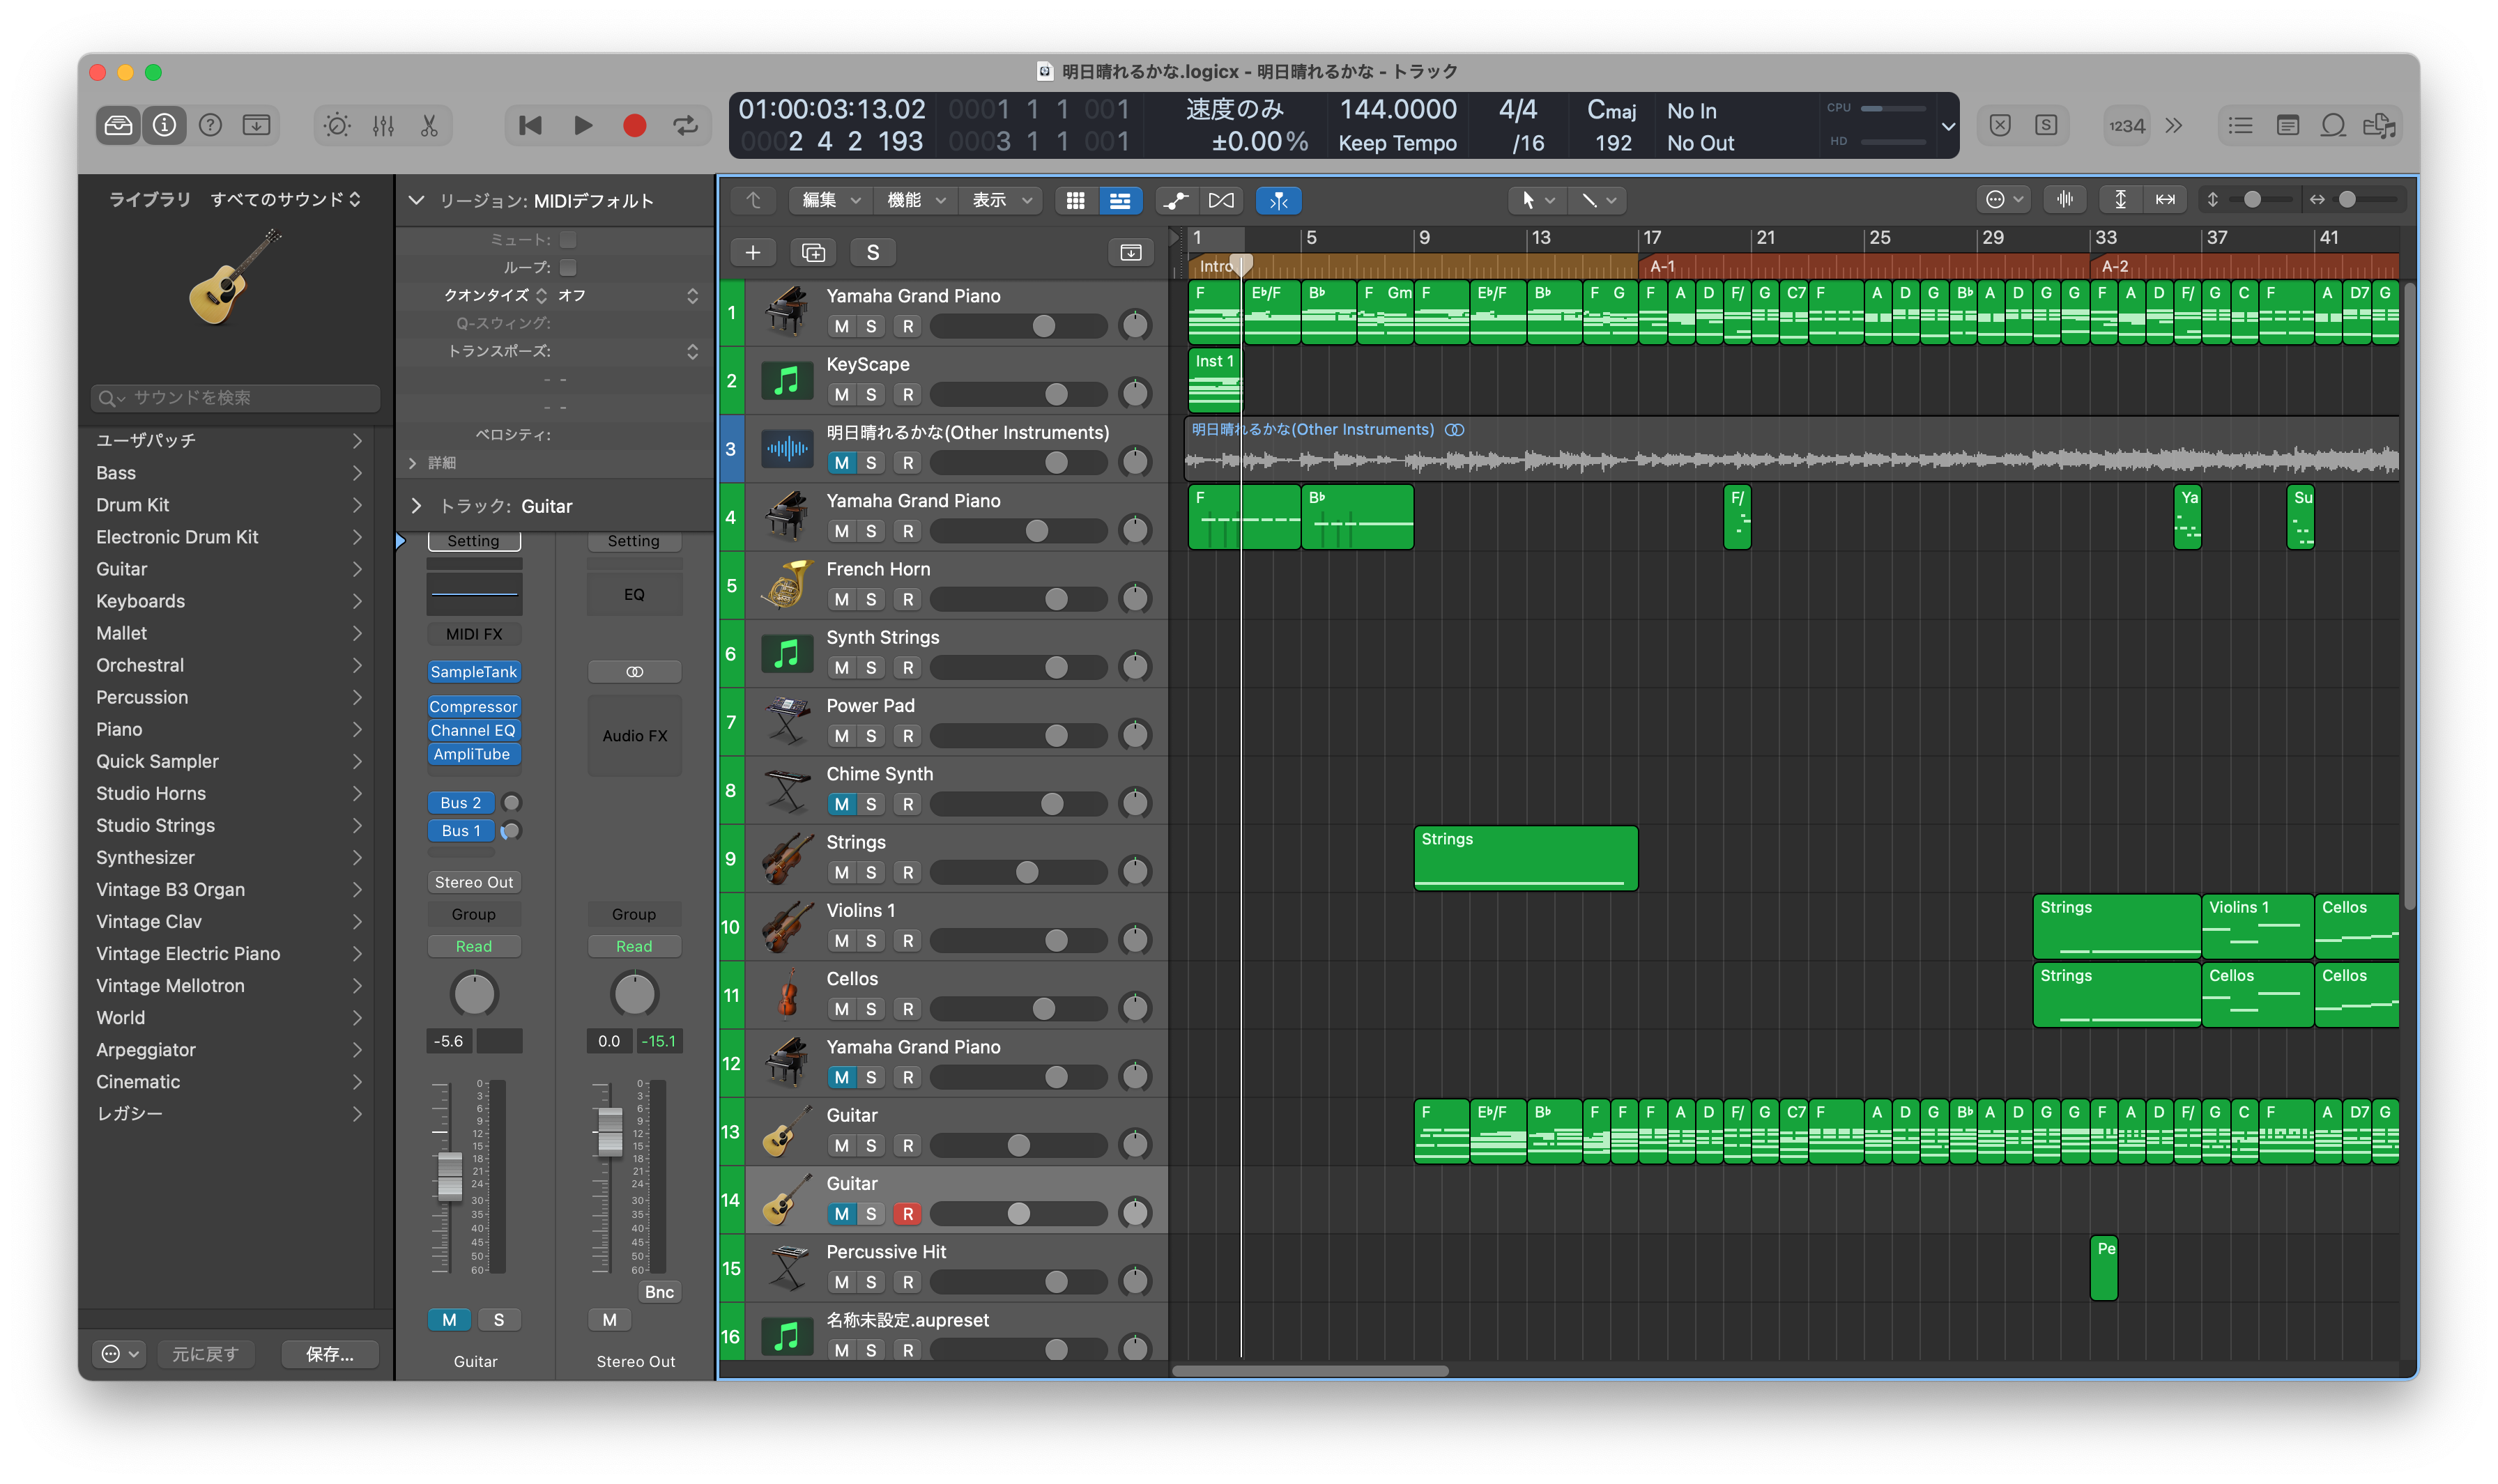Click the Bnc bounce button

658,1291
